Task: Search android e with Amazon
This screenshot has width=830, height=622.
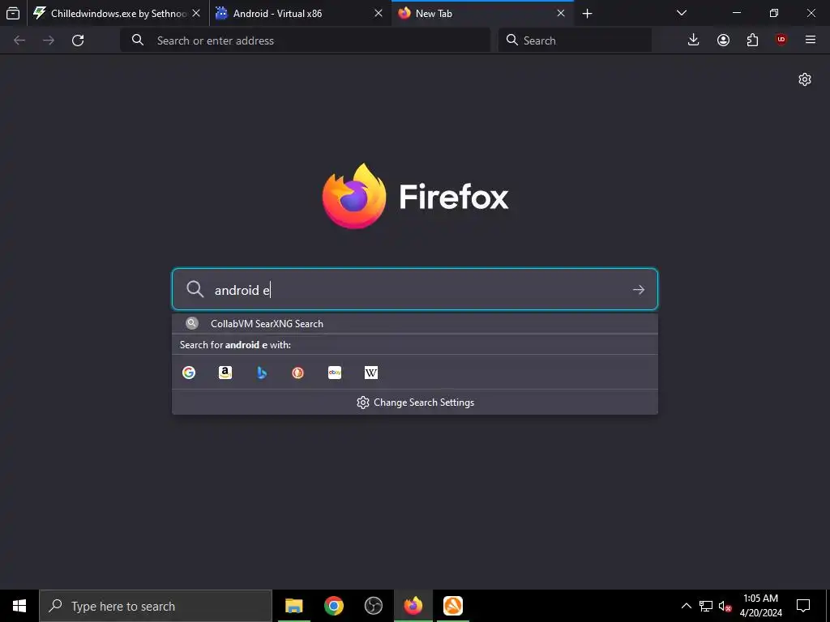Action: coord(225,373)
